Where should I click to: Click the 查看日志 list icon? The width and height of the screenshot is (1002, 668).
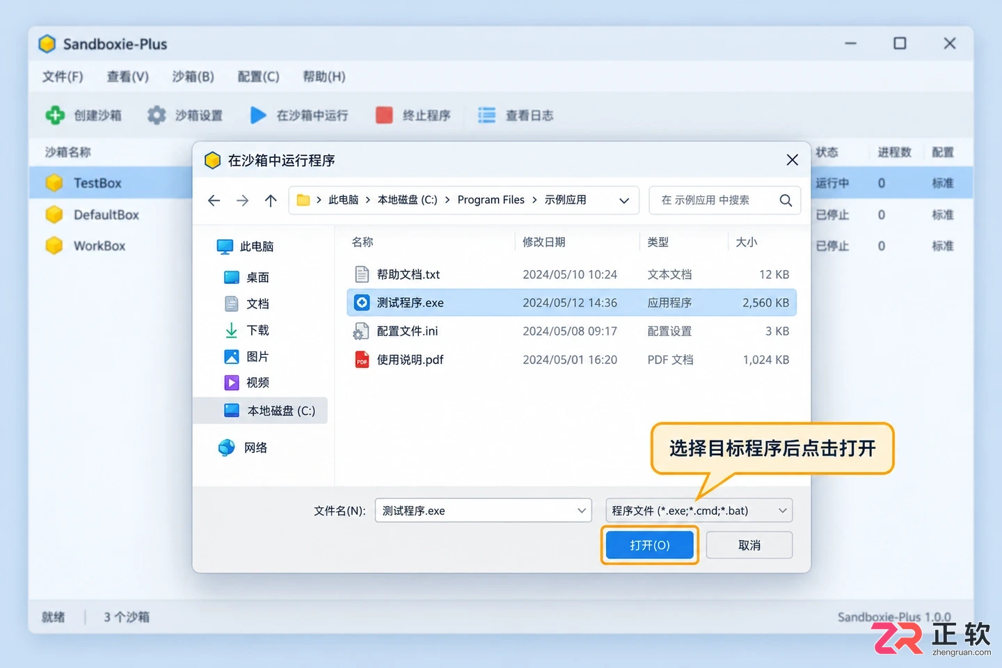tap(486, 115)
